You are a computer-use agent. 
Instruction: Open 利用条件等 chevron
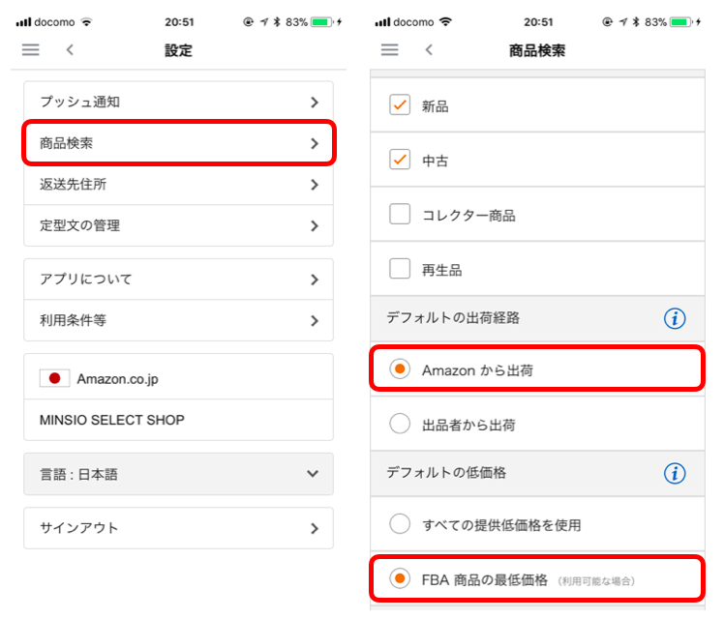(x=315, y=320)
